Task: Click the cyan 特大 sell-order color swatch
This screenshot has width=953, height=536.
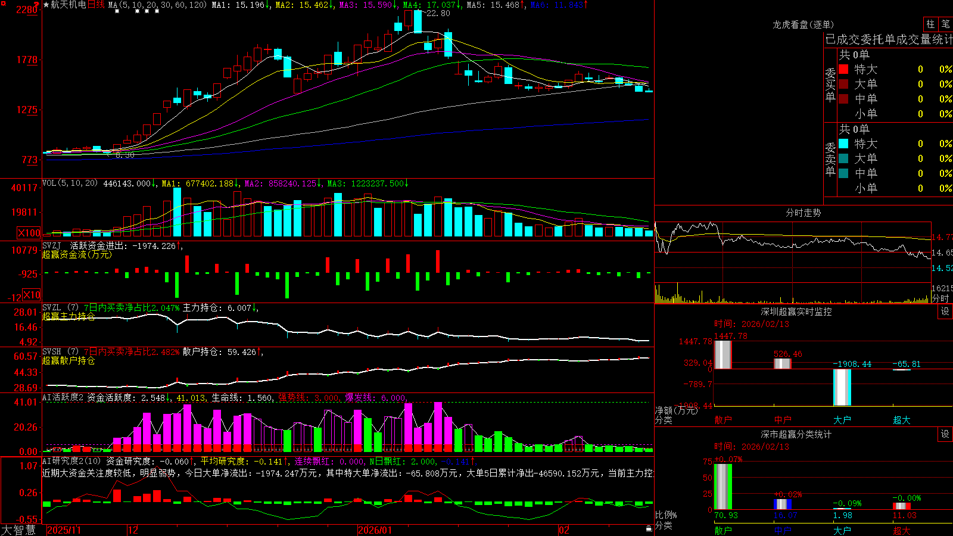Action: pyautogui.click(x=843, y=144)
